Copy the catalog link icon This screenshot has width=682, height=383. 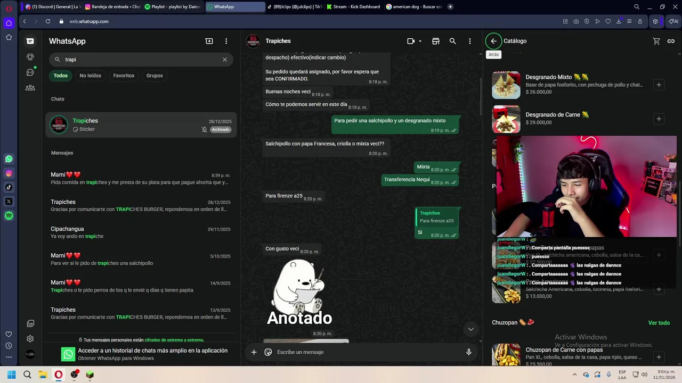[x=671, y=41]
